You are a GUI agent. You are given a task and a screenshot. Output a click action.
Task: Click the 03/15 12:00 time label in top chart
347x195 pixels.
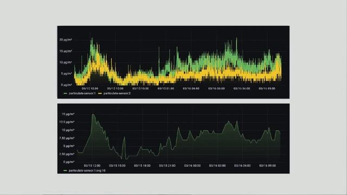click(90, 88)
